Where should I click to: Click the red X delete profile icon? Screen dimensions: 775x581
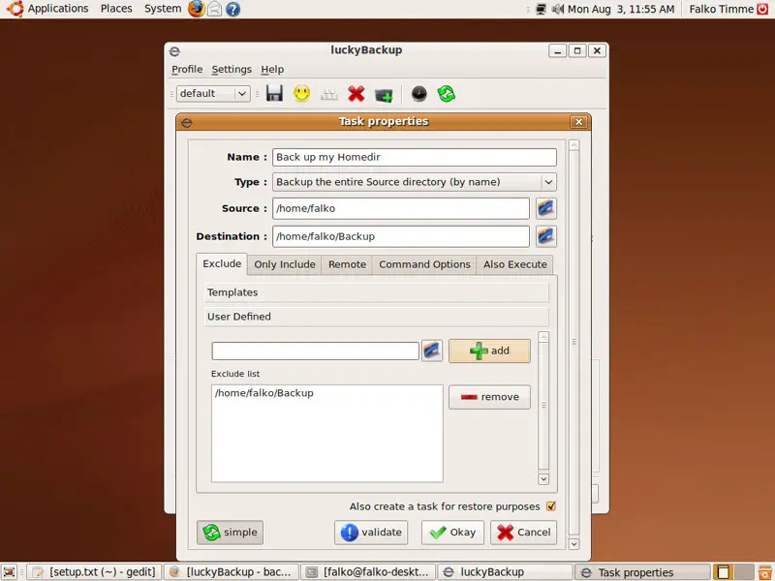[356, 93]
